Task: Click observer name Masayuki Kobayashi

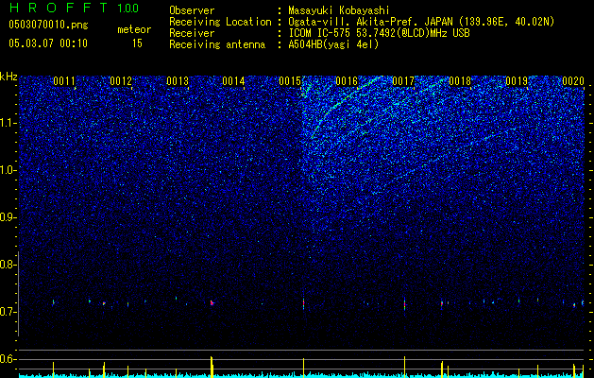Action: (339, 10)
